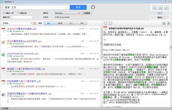
Task: Open result 高性能文本索引系统的设计与实现.pdf in list
Action: [26, 69]
